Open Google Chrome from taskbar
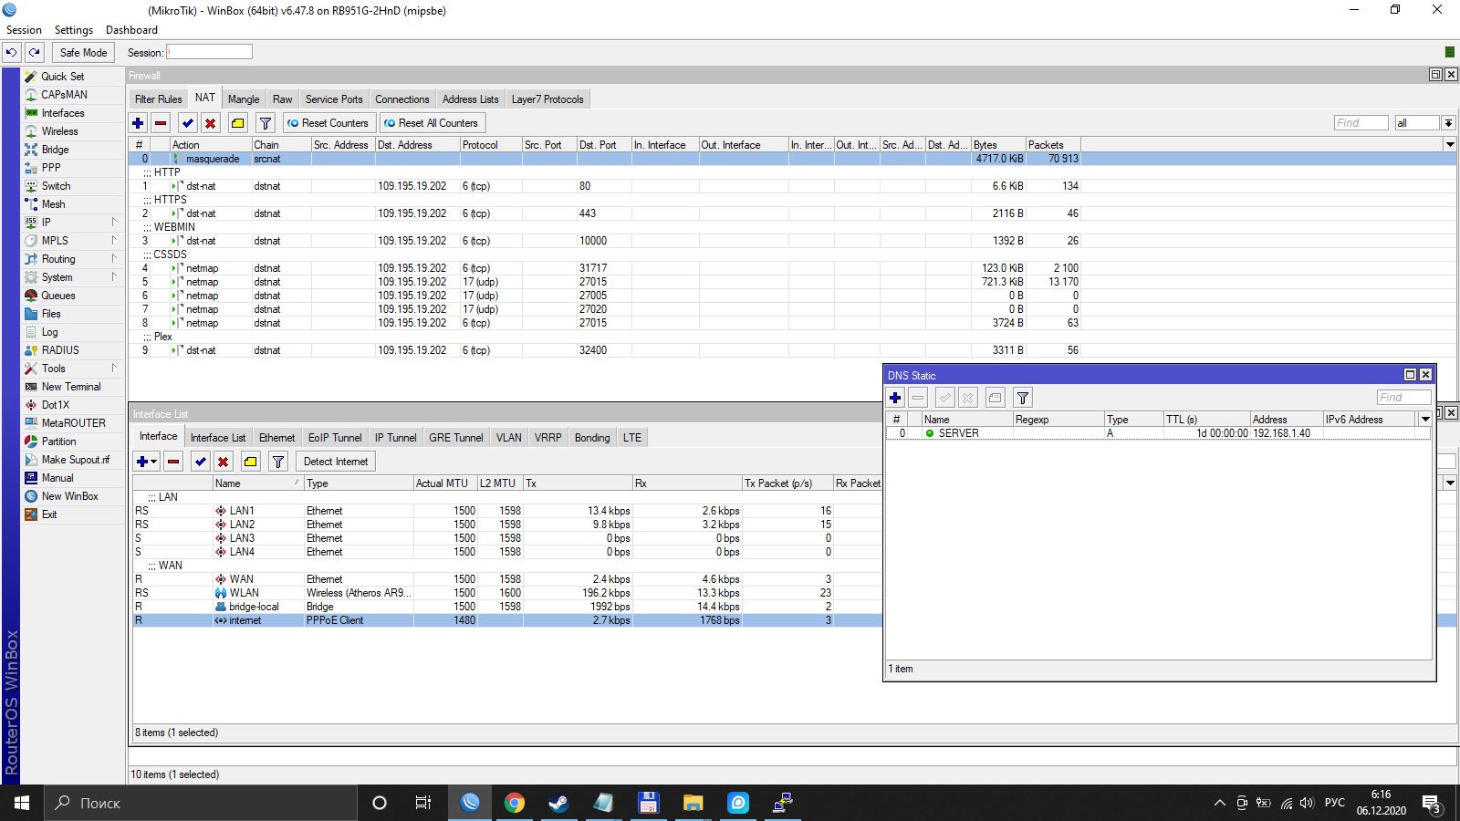Screen dimensions: 1460x821 [x=515, y=803]
